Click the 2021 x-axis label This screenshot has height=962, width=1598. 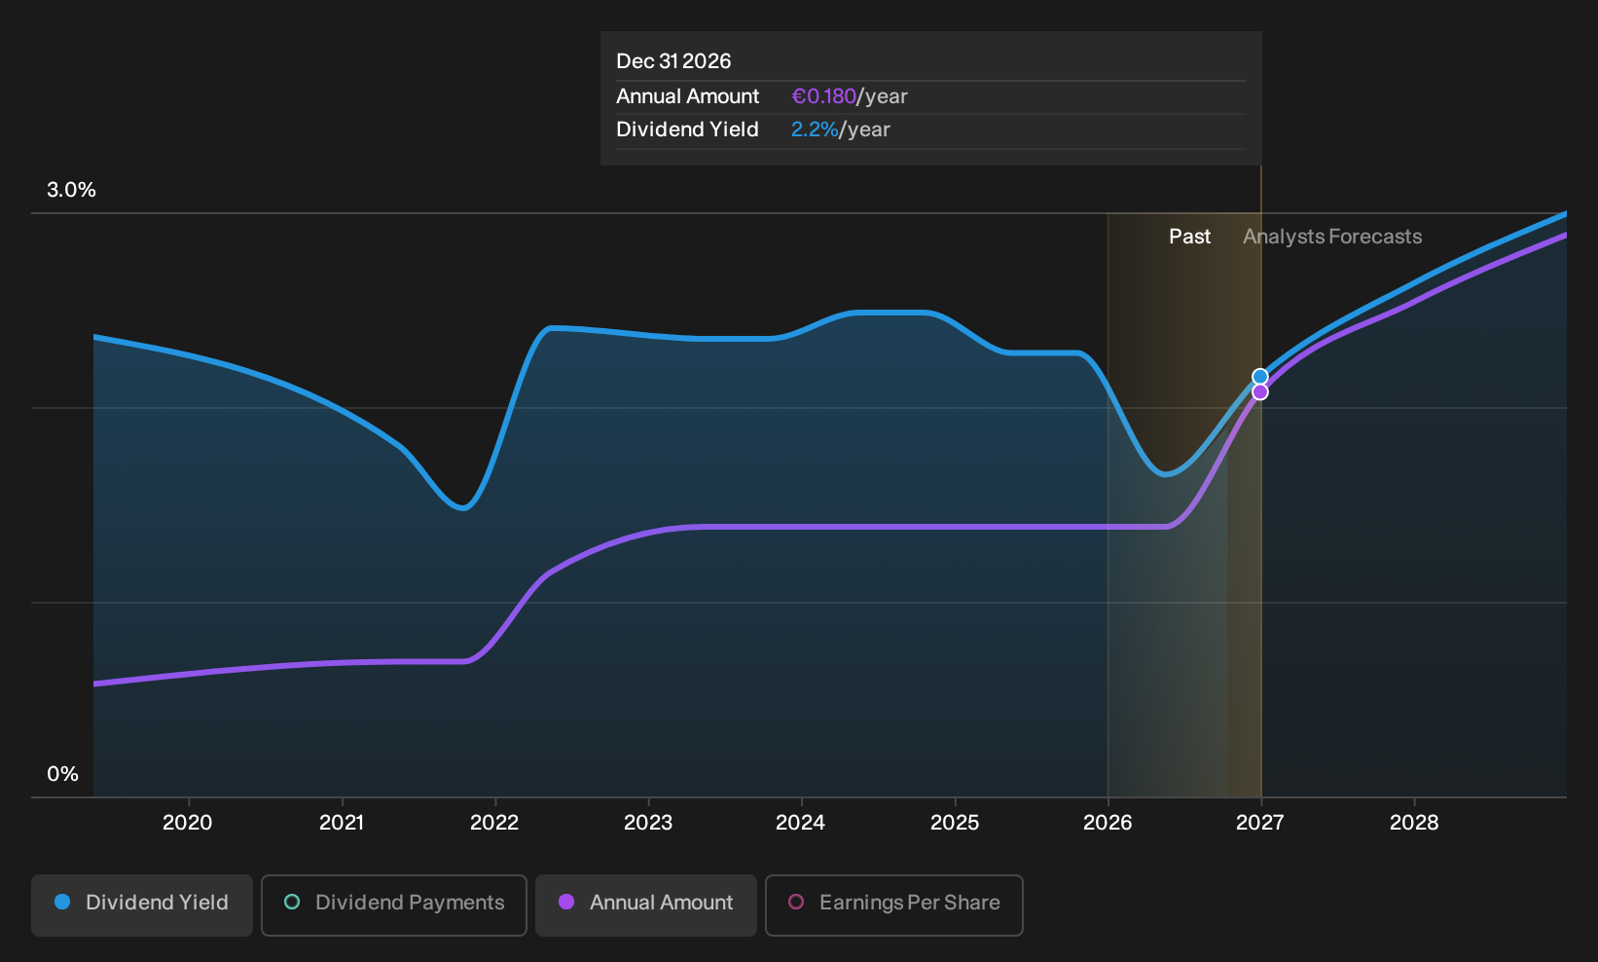[342, 823]
